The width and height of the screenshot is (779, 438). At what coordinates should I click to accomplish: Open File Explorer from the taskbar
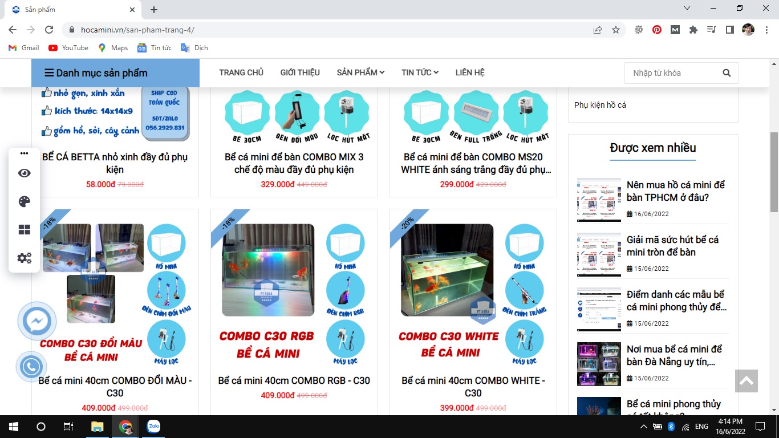point(98,427)
